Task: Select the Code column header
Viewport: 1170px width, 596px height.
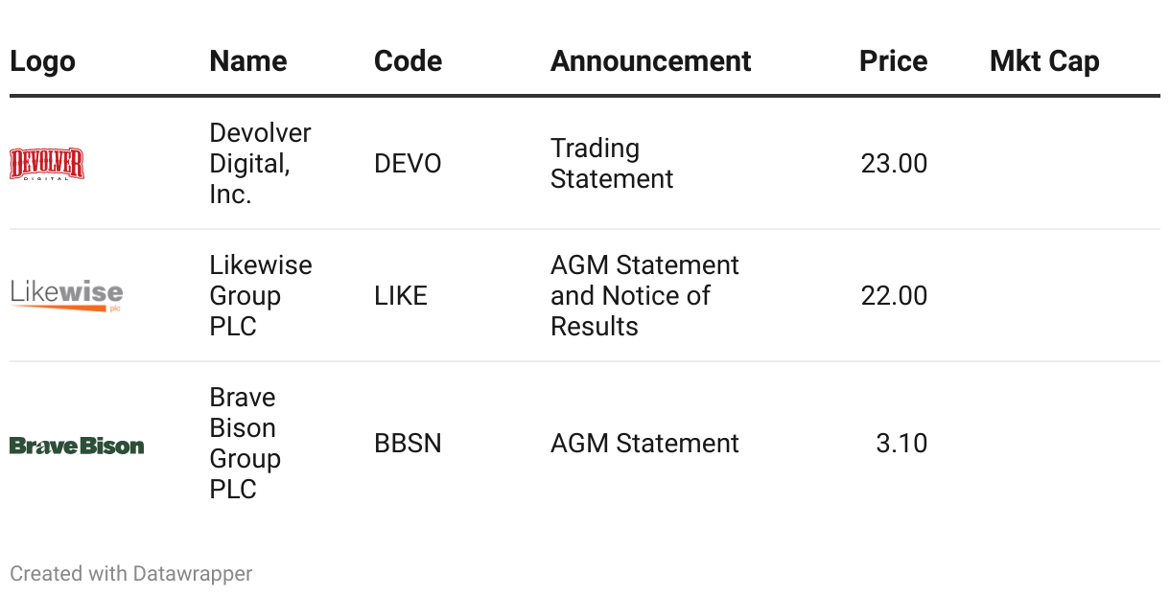Action: click(x=408, y=61)
